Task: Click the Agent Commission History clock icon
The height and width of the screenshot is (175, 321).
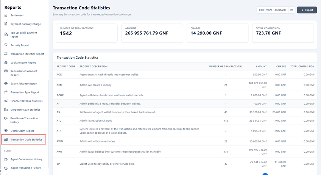Action: pyautogui.click(x=6, y=159)
